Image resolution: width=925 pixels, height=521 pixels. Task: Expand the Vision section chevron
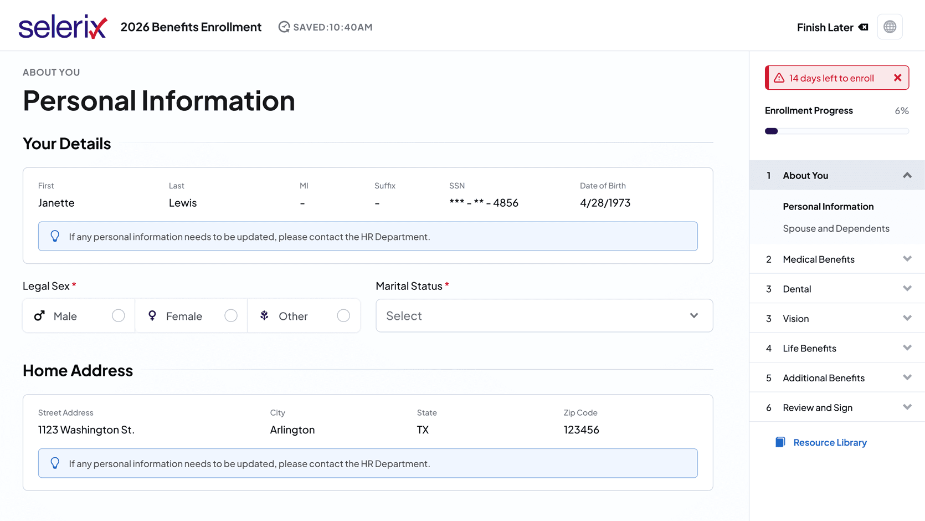pos(907,318)
